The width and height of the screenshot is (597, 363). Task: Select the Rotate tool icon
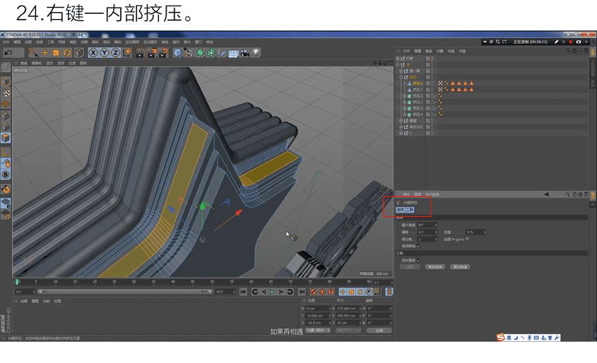[x=67, y=53]
